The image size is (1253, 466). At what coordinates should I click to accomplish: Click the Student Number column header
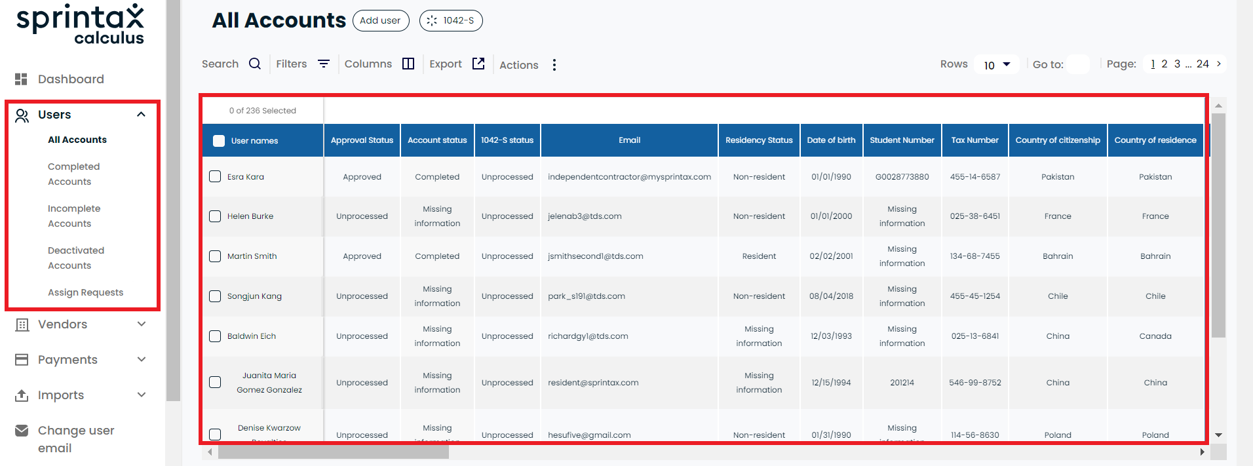pos(902,140)
